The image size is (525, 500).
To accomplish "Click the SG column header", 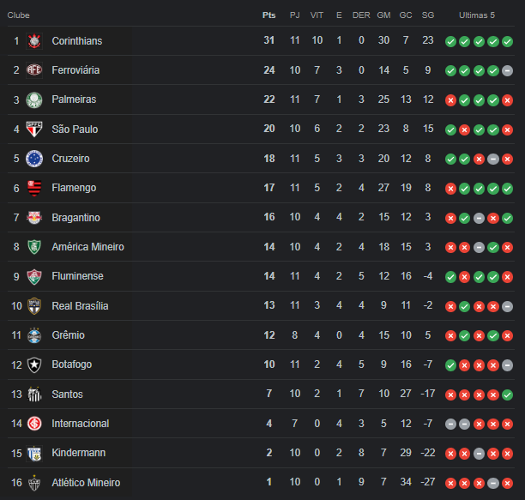I will coord(428,15).
